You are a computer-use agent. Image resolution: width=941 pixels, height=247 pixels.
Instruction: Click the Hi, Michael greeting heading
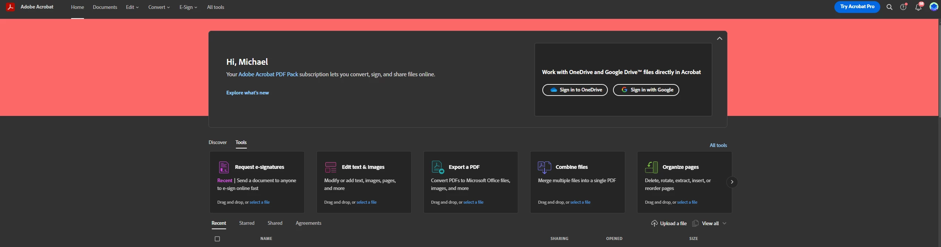point(247,62)
